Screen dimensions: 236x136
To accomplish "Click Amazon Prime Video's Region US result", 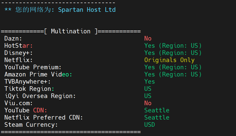I will coord(173,74).
